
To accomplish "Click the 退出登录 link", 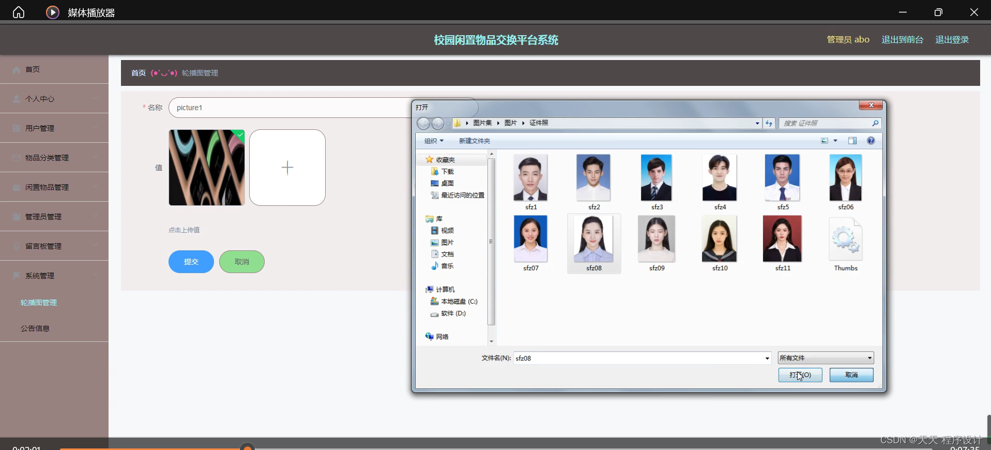I will pyautogui.click(x=952, y=40).
